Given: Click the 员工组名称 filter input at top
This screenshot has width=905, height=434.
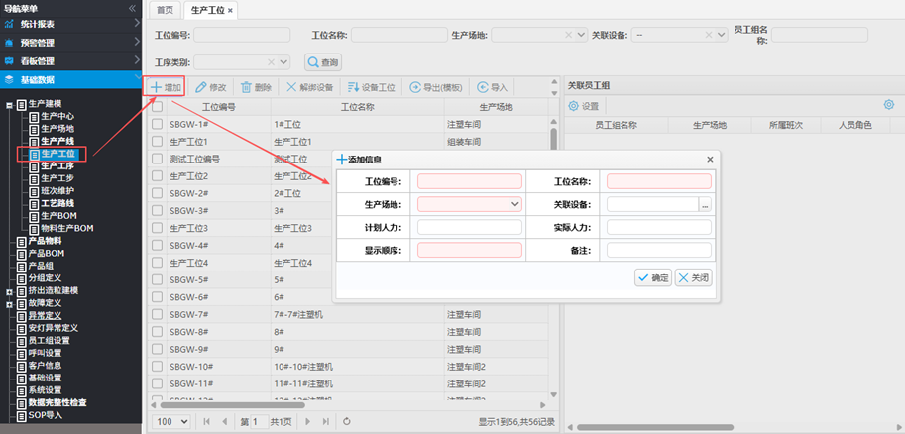Looking at the screenshot, I should click(820, 36).
